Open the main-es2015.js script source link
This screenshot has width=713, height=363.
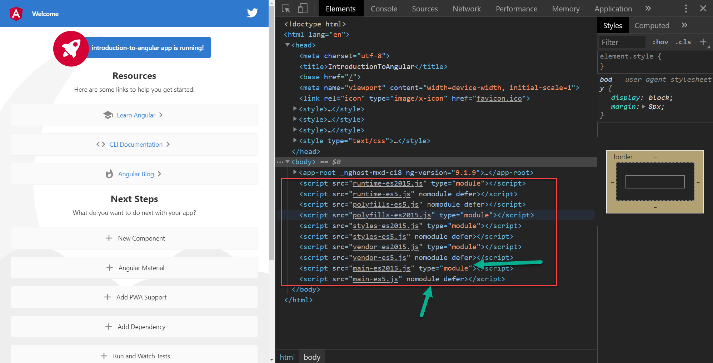[x=382, y=268]
